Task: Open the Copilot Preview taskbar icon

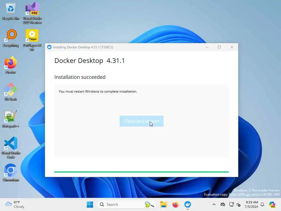Action: coord(272,204)
